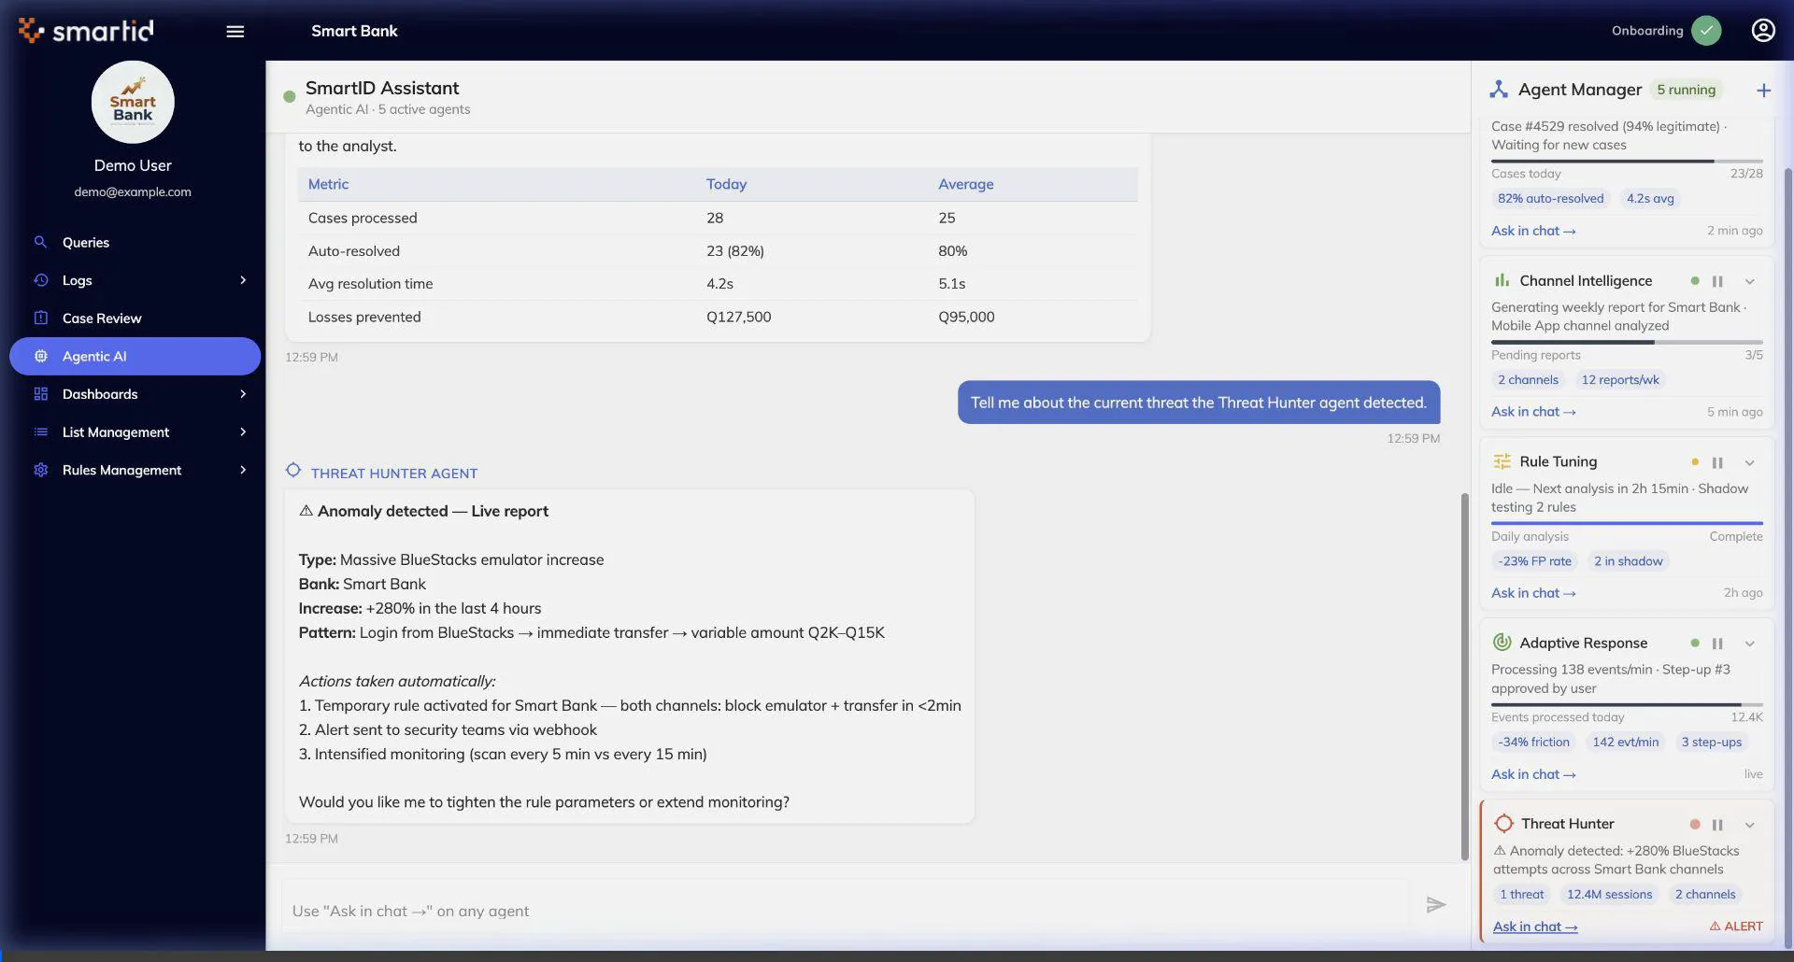Open the user account profile icon
The image size is (1794, 962).
point(1762,31)
